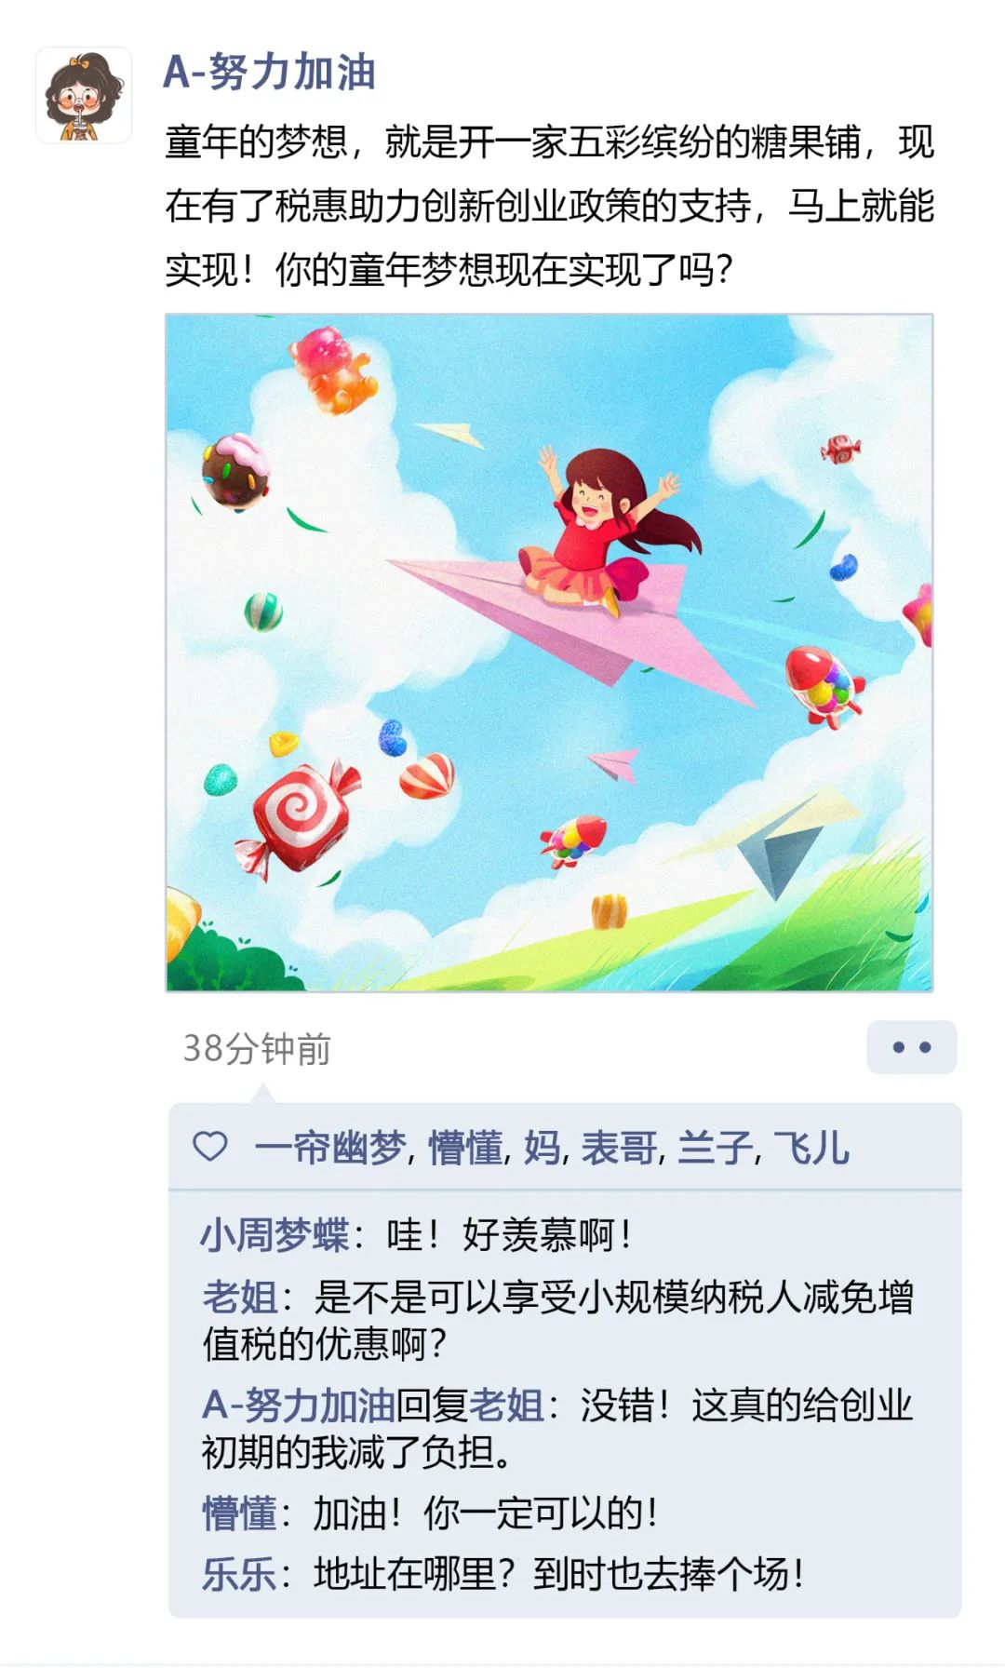Open liker 飞儿's profile
The height and width of the screenshot is (1668, 1005).
click(811, 1147)
